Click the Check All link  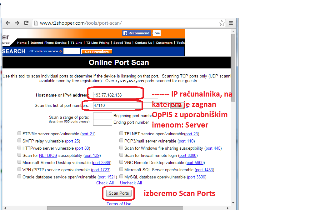click(105, 183)
